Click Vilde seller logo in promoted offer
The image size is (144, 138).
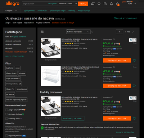click(x=133, y=98)
